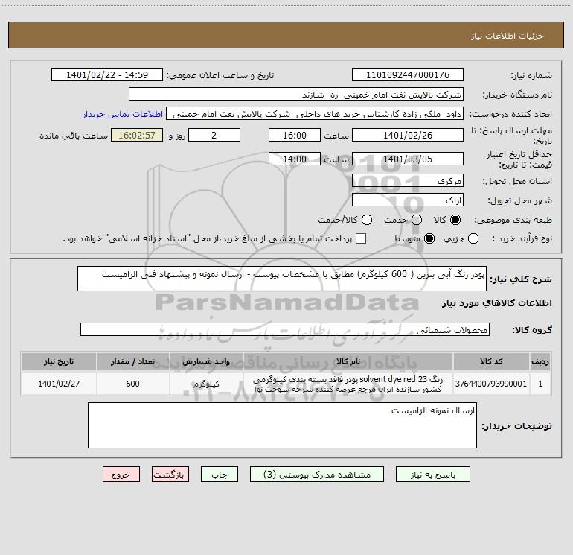
Task: Click the general need description text box
Action: [x=282, y=279]
